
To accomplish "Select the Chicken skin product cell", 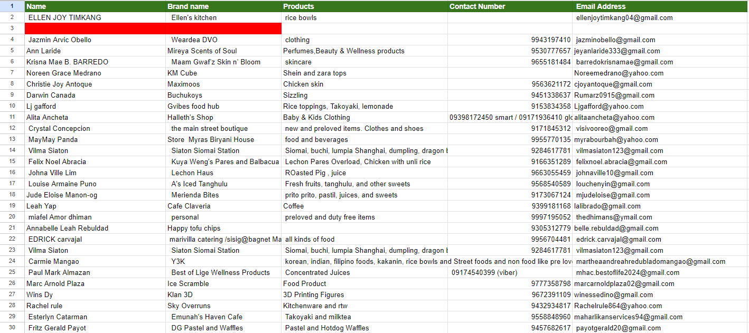I will pyautogui.click(x=364, y=84).
